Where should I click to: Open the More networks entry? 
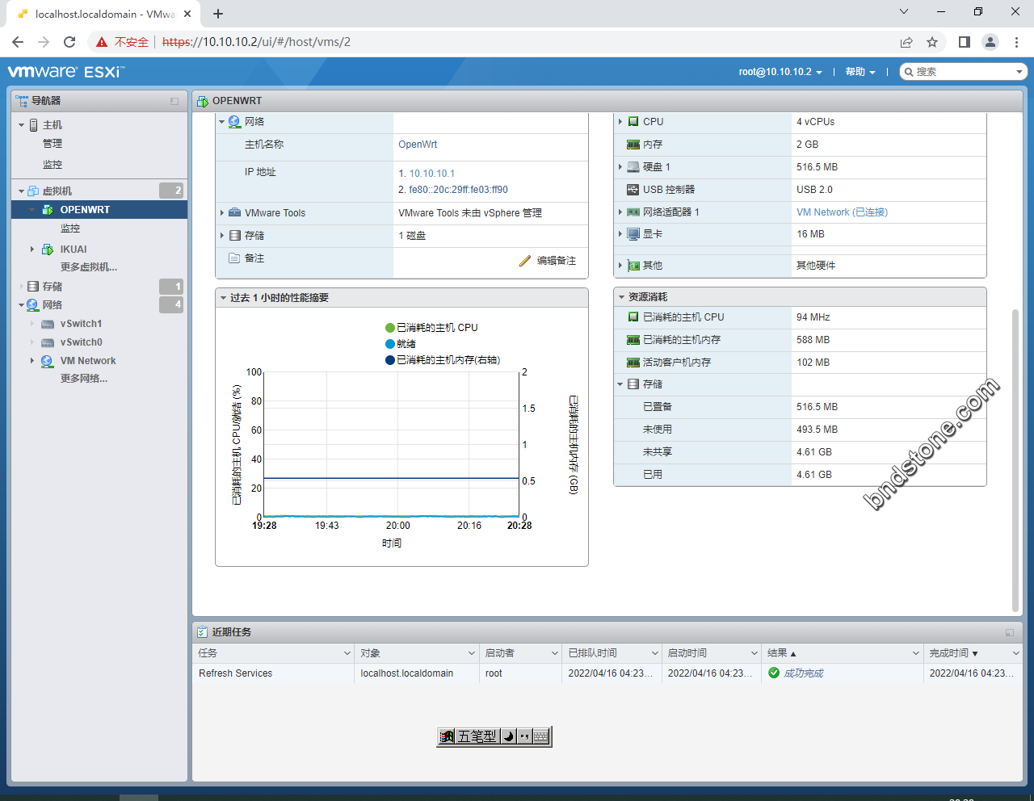point(84,379)
